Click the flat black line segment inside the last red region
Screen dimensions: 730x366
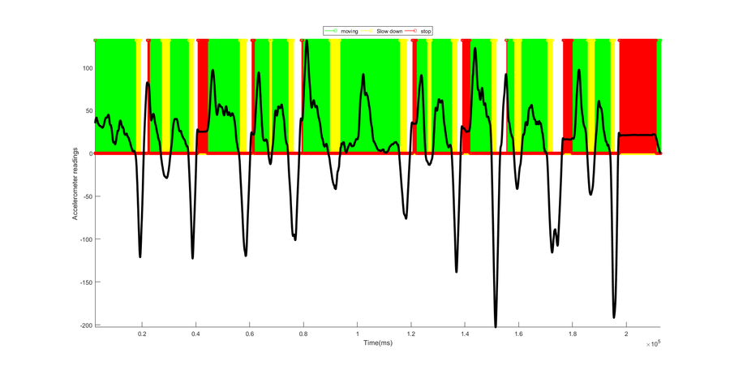[x=637, y=135]
